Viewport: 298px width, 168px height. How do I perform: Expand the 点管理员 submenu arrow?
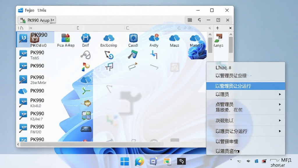[x=280, y=104]
